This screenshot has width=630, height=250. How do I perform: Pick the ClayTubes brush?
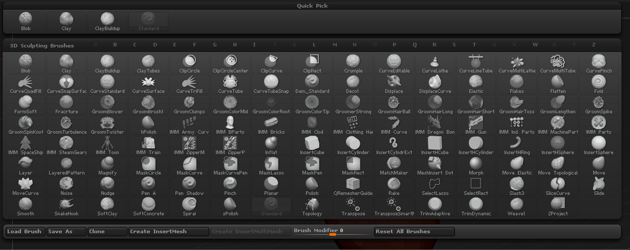click(148, 64)
